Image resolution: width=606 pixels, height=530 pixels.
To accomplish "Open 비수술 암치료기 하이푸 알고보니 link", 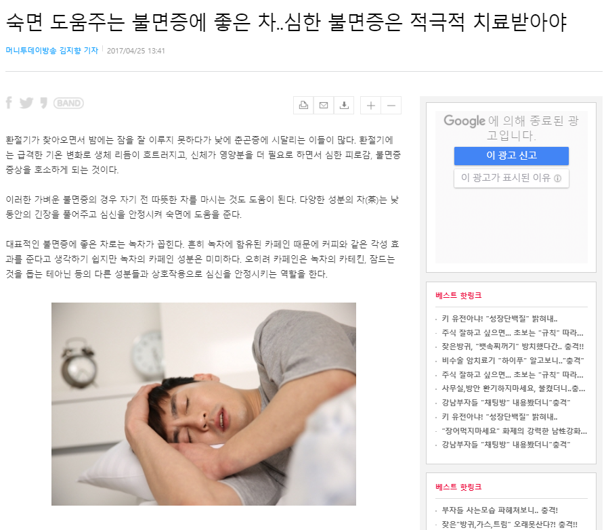I will tap(513, 361).
